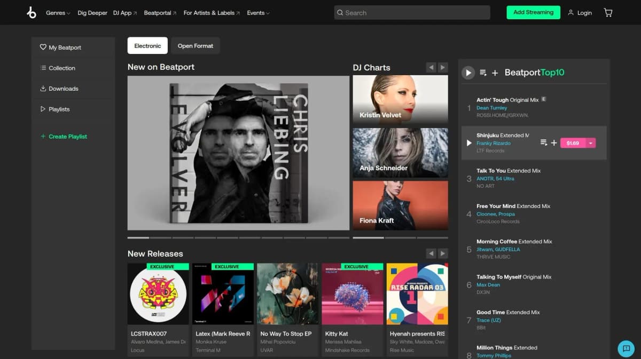This screenshot has width=641, height=359.
Task: Select first New on Beatport carousel indicator
Action: [x=138, y=237]
